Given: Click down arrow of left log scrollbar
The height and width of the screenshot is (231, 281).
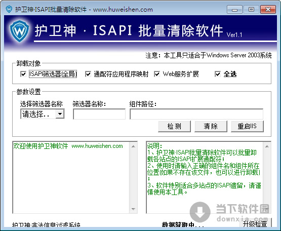Looking at the screenshot, I should 133,209.
